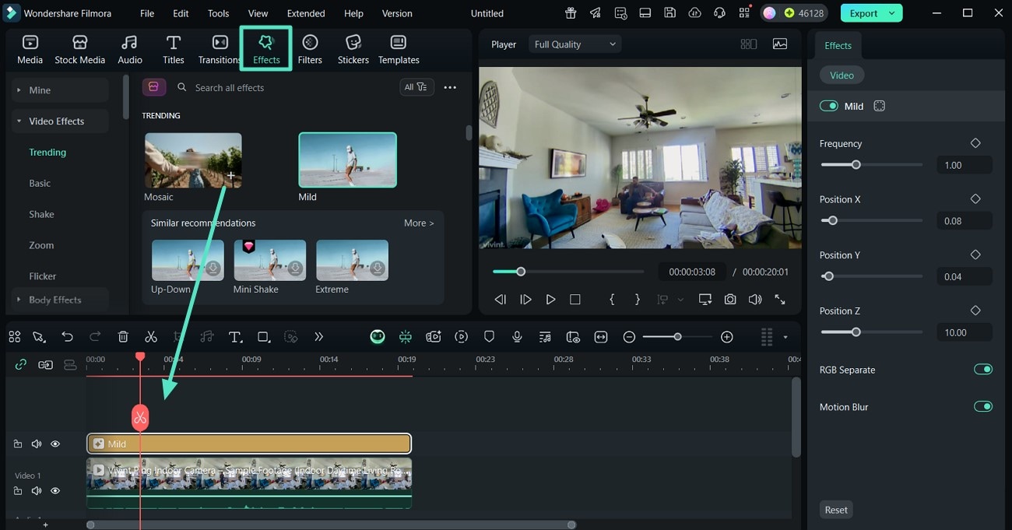Open the File menu
This screenshot has width=1012, height=530.
click(147, 13)
